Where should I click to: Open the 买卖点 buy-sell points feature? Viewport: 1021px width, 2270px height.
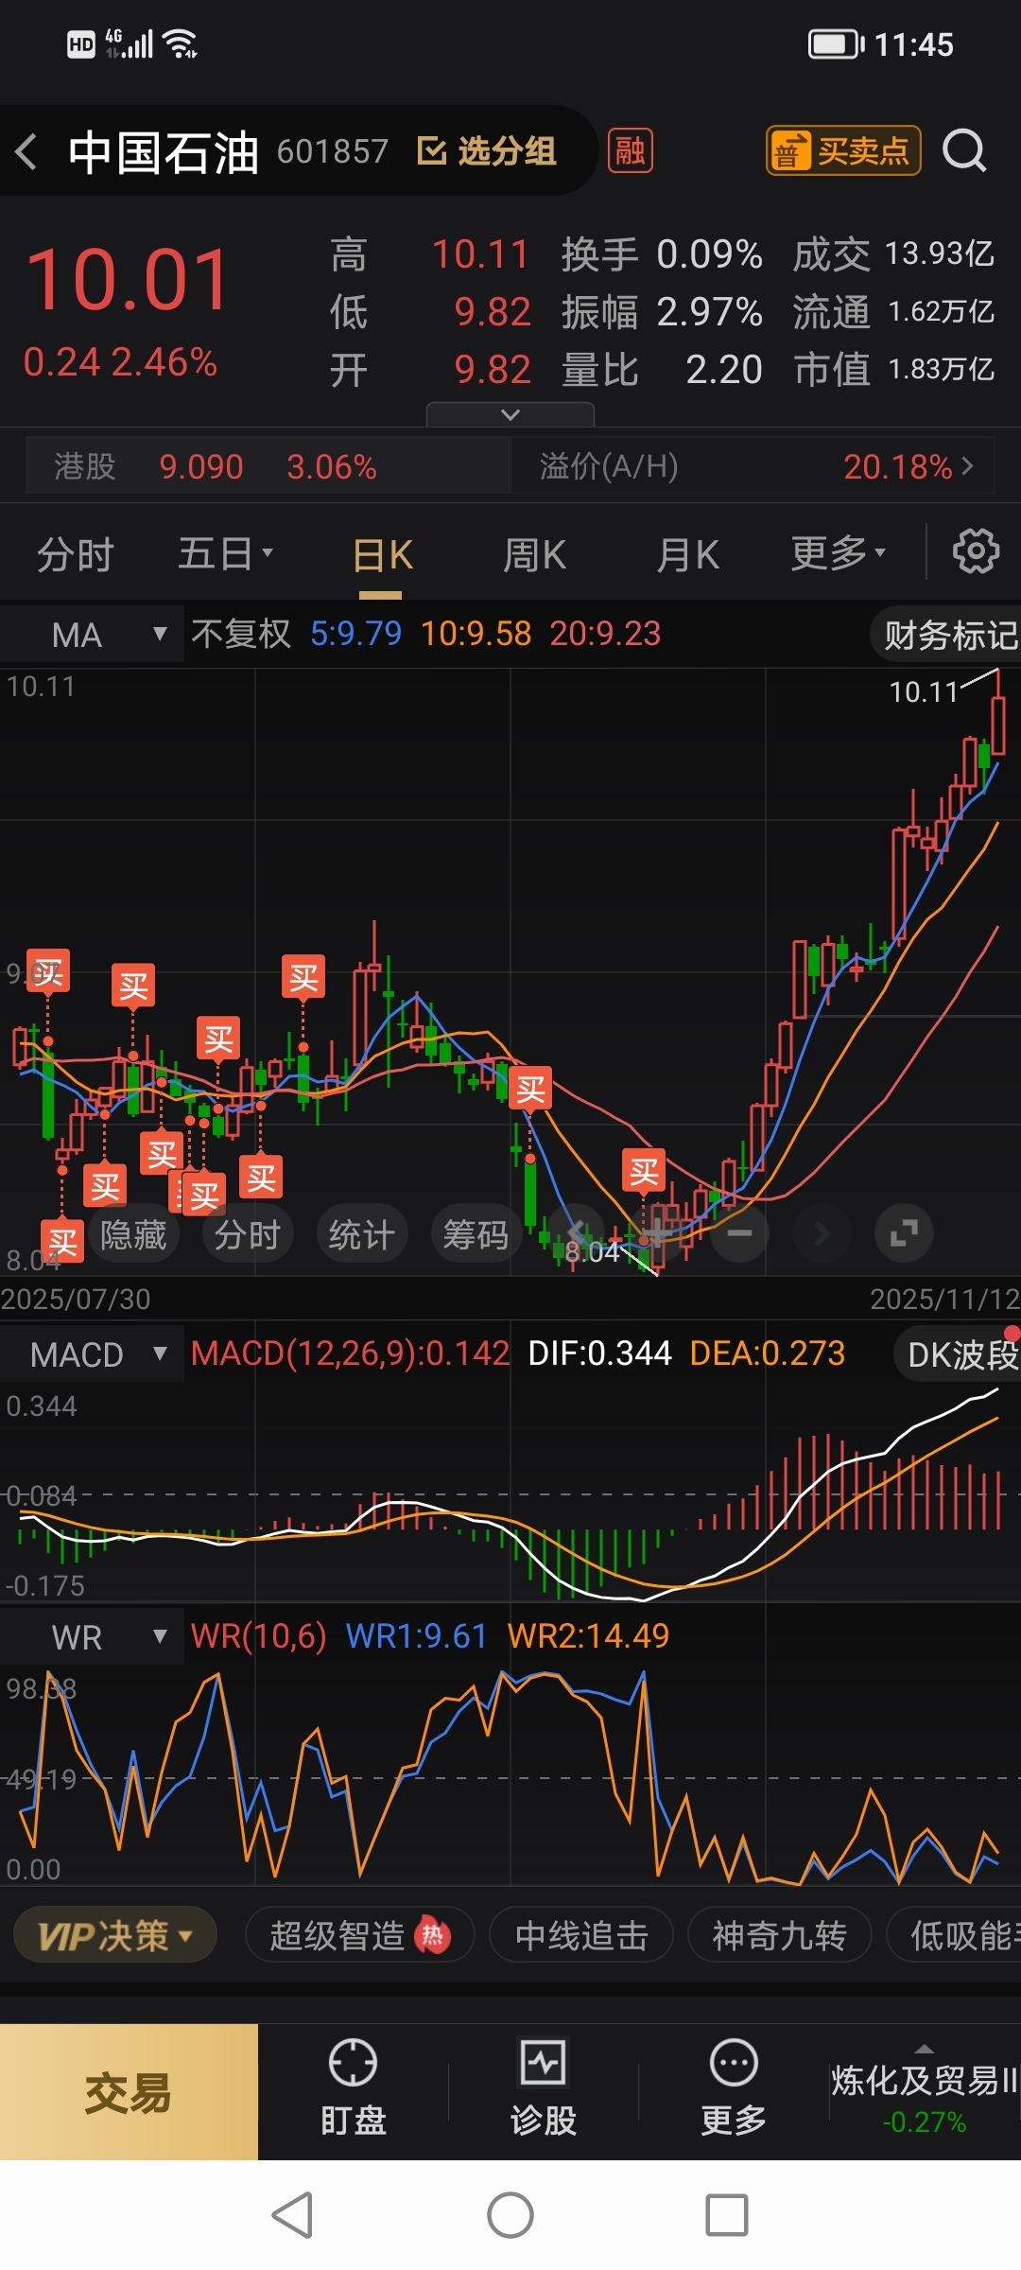(843, 151)
